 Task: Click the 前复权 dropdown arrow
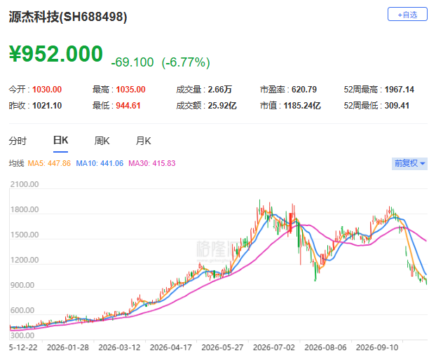[x=423, y=164]
